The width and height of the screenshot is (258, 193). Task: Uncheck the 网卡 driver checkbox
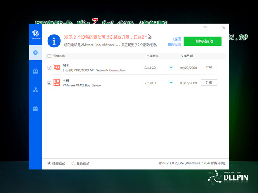[x=49, y=68]
